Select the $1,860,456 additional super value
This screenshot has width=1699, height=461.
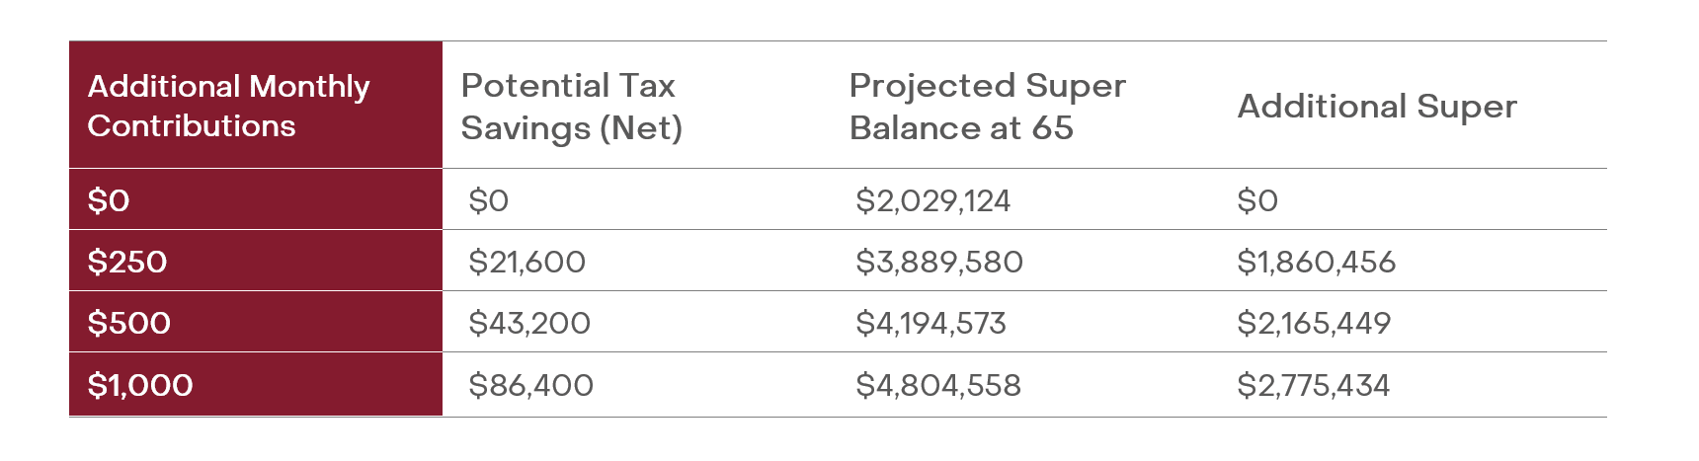[x=1316, y=262]
